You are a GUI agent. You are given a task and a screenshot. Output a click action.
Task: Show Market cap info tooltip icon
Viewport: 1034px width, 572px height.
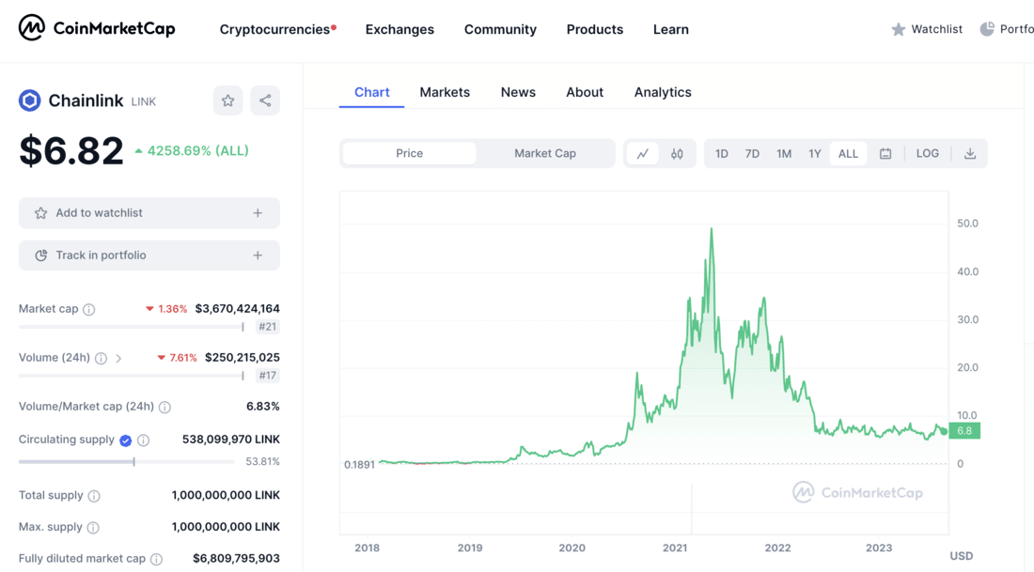coord(89,309)
